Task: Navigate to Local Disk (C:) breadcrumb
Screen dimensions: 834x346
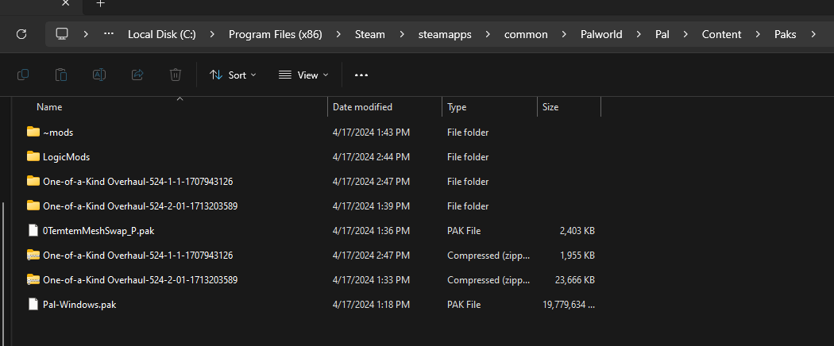Action: 162,35
